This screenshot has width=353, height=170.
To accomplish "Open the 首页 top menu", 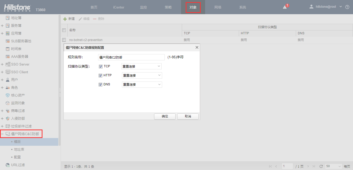I will pyautogui.click(x=94, y=7).
